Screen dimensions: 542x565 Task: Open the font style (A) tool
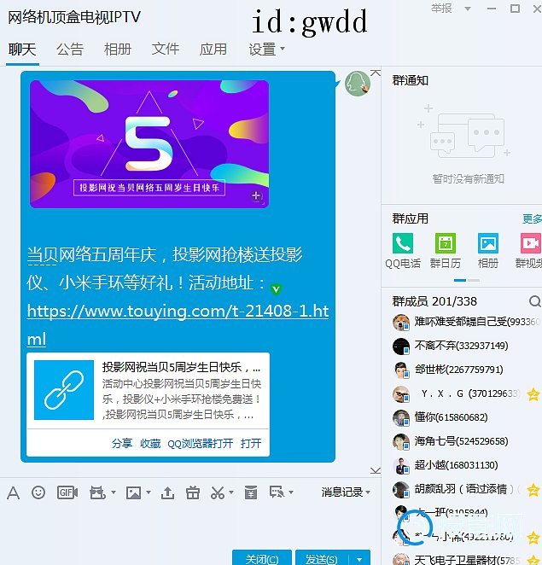click(13, 492)
